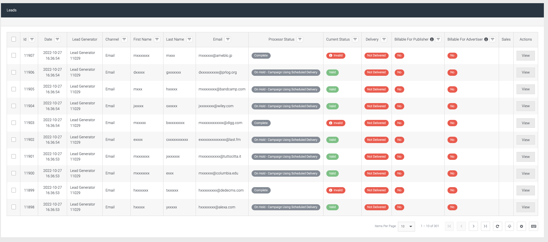This screenshot has height=242, width=548.
Task: Click View button for lead 11906
Action: 525,72
